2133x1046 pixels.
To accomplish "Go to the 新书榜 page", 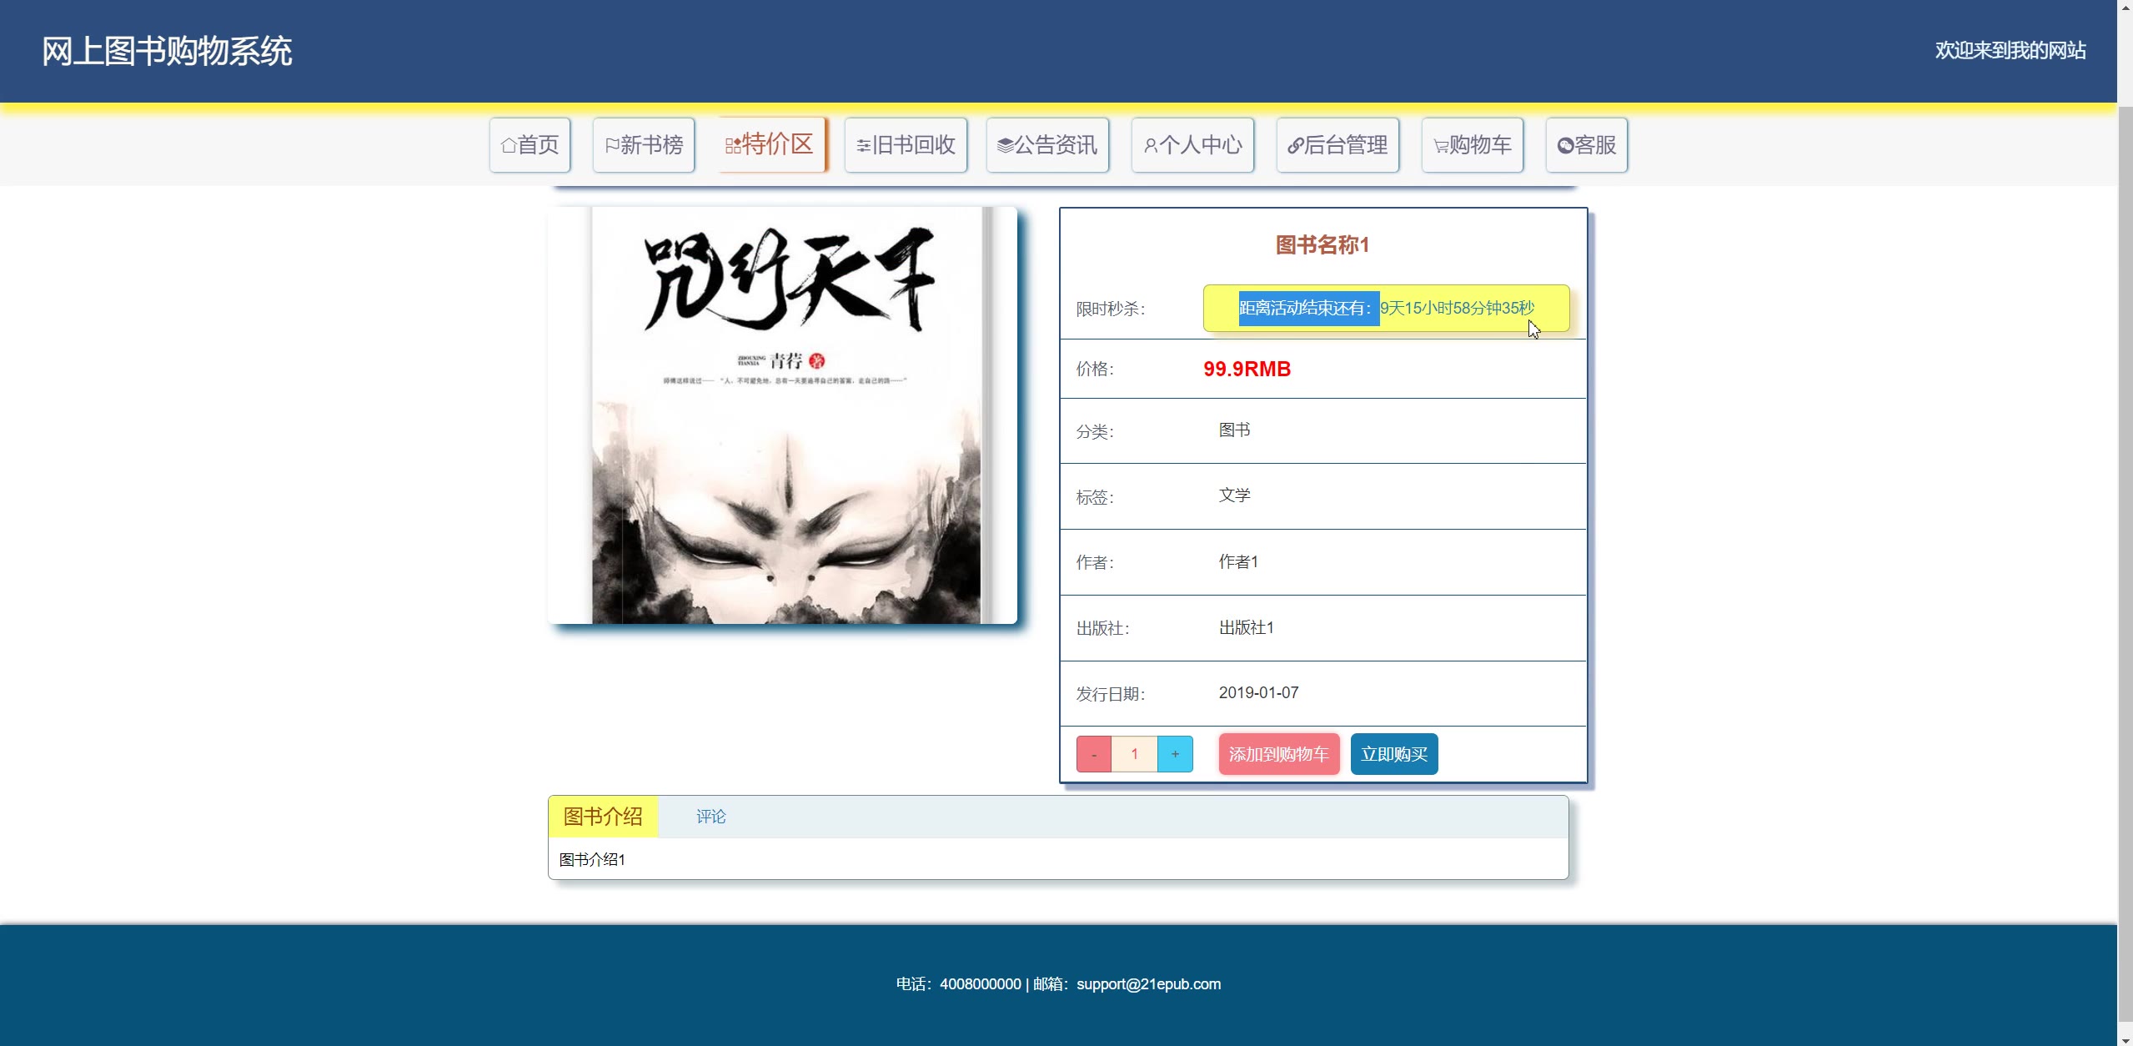I will 644,145.
